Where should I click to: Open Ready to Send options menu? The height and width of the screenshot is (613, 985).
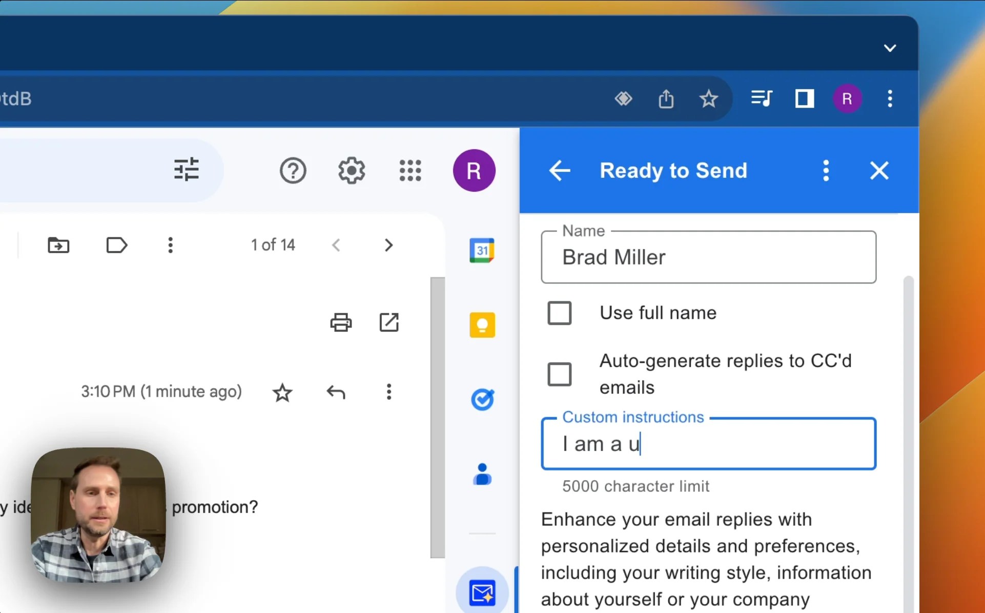[x=826, y=171]
